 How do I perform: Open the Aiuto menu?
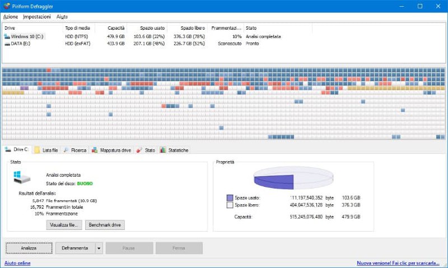[x=62, y=17]
